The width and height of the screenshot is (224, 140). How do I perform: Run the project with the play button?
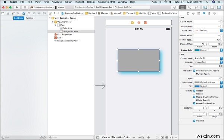(x=17, y=7)
